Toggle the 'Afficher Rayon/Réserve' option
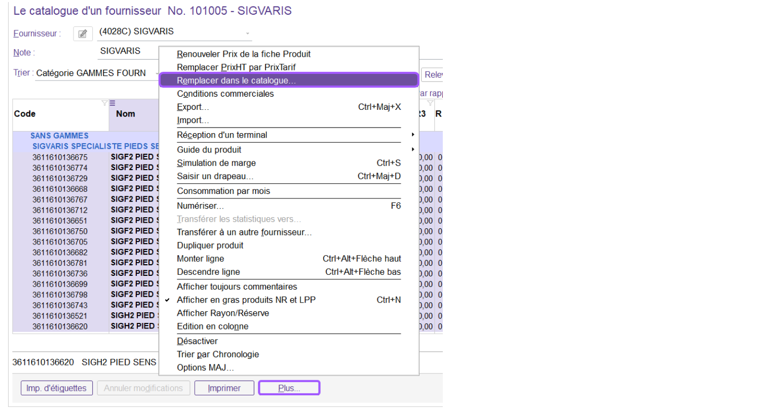Image resolution: width=764 pixels, height=410 pixels. [222, 313]
